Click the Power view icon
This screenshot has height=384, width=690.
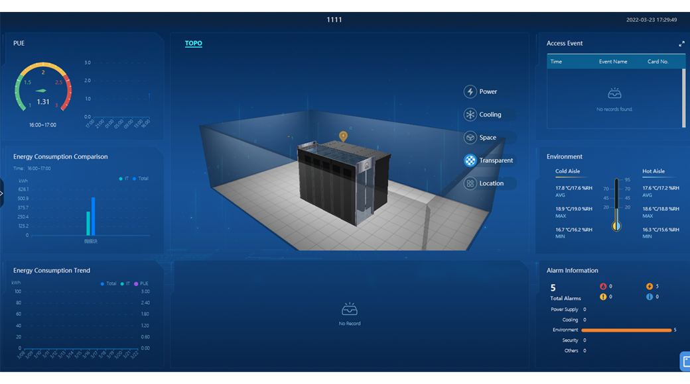(470, 92)
